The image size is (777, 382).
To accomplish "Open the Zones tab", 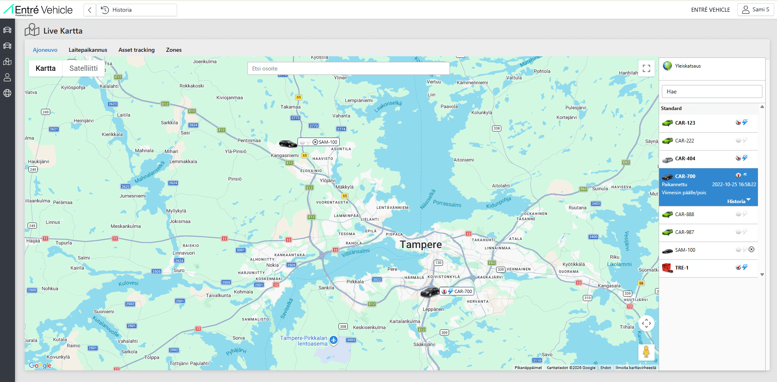I will coord(174,50).
